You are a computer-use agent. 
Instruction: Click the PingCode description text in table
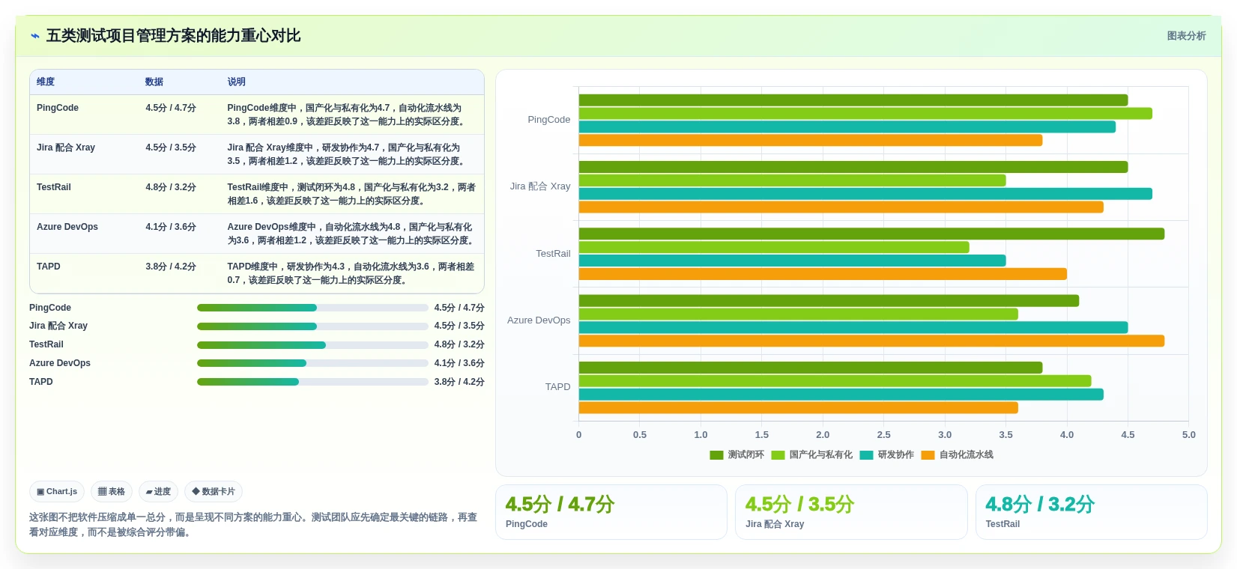click(348, 115)
